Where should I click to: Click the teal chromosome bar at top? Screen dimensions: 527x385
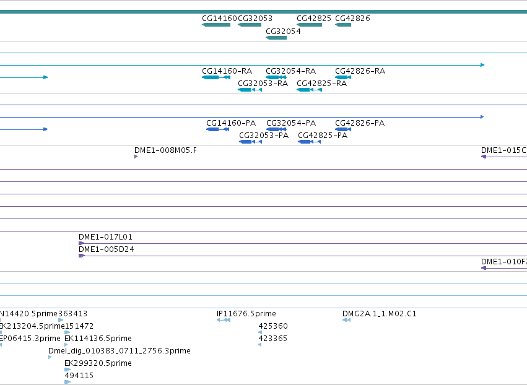click(x=264, y=12)
